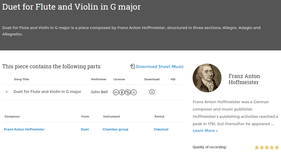Open Download Sheet Music link
The height and width of the screenshot is (153, 281).
click(160, 66)
